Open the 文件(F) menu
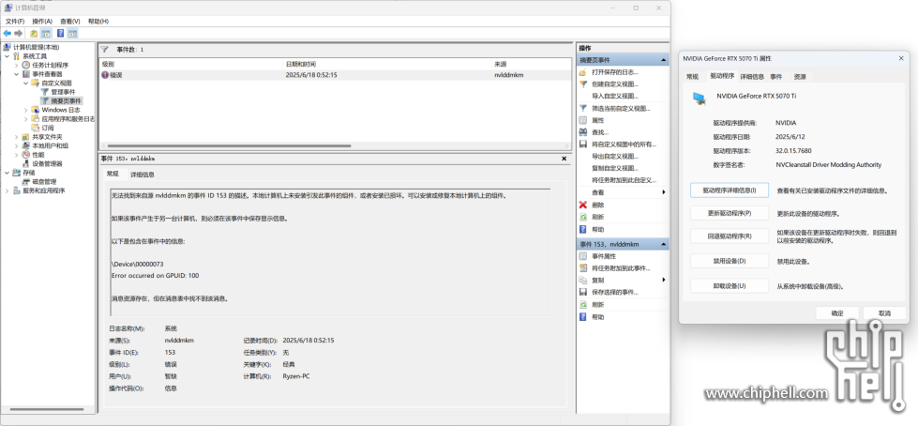918x426 pixels. [x=15, y=21]
